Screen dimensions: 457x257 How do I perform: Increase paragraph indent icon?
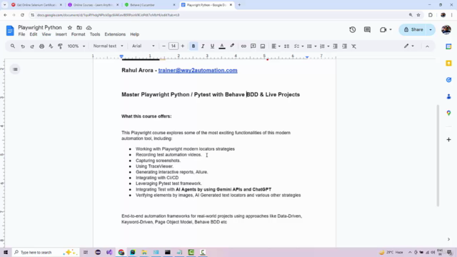pyautogui.click(x=344, y=46)
